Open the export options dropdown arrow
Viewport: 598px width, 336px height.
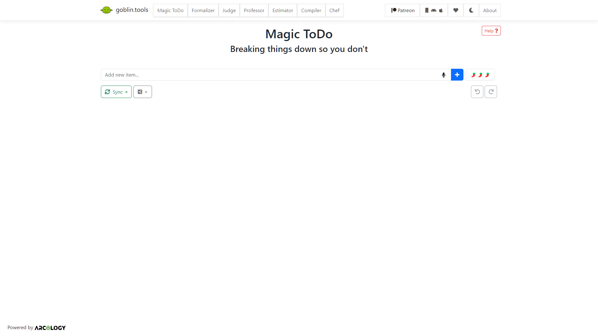[147, 91]
